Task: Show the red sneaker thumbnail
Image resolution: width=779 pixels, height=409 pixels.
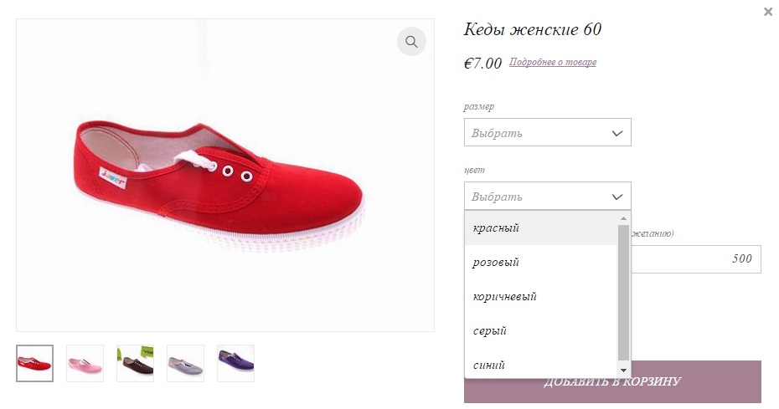Action: coord(35,363)
